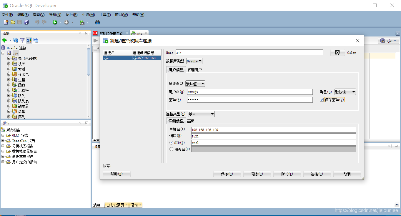Open the 查看(V) menu
The height and width of the screenshot is (216, 401).
click(x=39, y=15)
